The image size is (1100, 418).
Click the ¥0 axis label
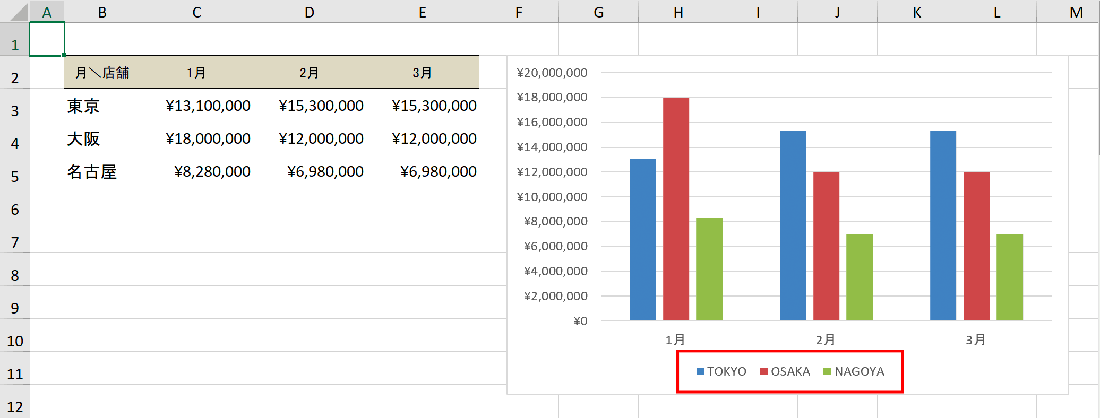580,321
